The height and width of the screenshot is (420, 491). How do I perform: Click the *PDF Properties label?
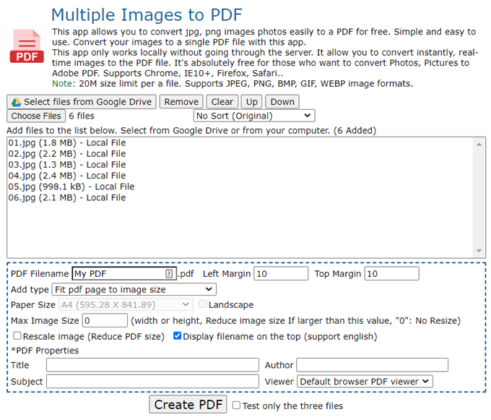pos(45,351)
